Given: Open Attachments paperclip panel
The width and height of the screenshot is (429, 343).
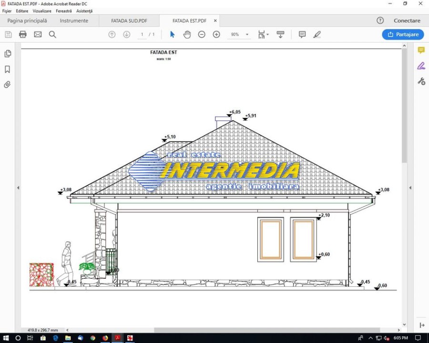Looking at the screenshot, I should (7, 84).
